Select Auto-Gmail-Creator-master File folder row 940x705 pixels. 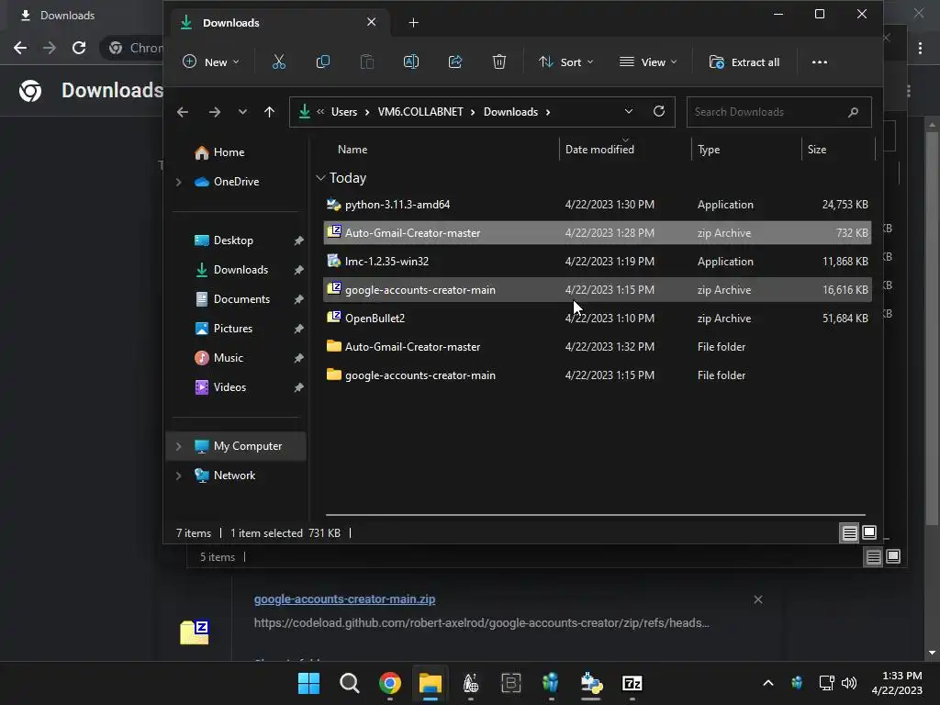click(x=597, y=346)
